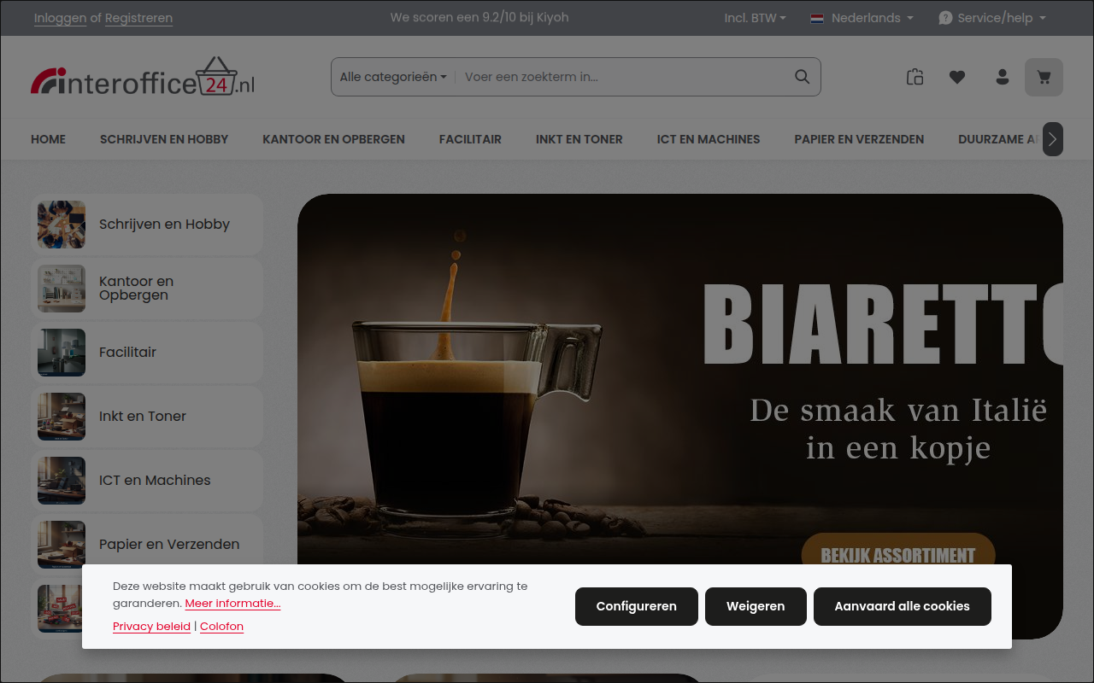This screenshot has height=683, width=1094.
Task: Click the Inloggen link
Action: [x=60, y=18]
